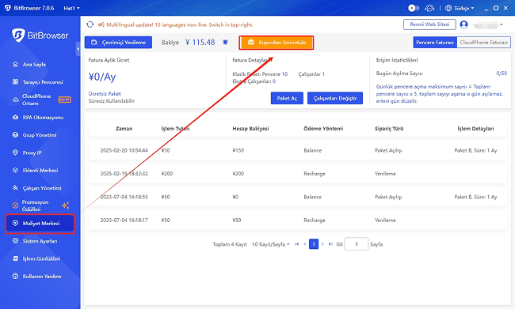
Task: Collapse the left sidebar handle
Action: coord(78,49)
